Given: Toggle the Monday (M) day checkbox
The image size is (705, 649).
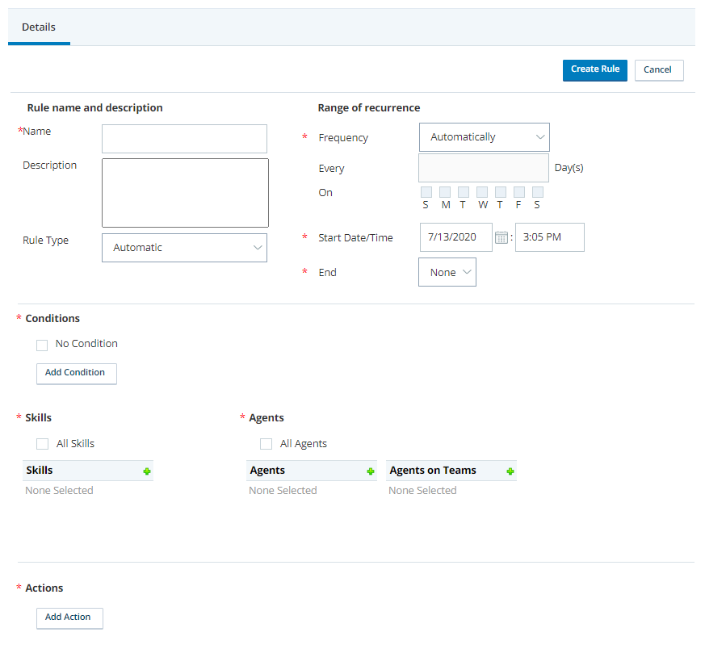Looking at the screenshot, I should pos(445,192).
